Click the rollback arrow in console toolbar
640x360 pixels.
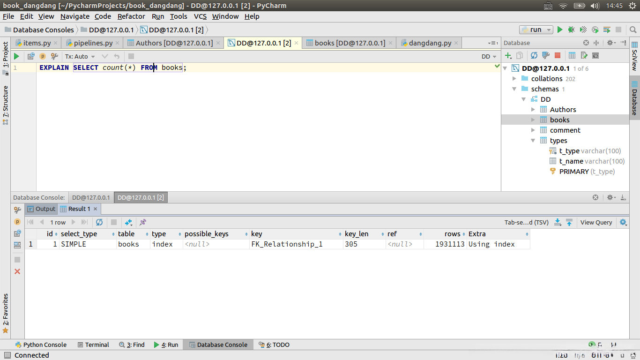[x=117, y=56]
